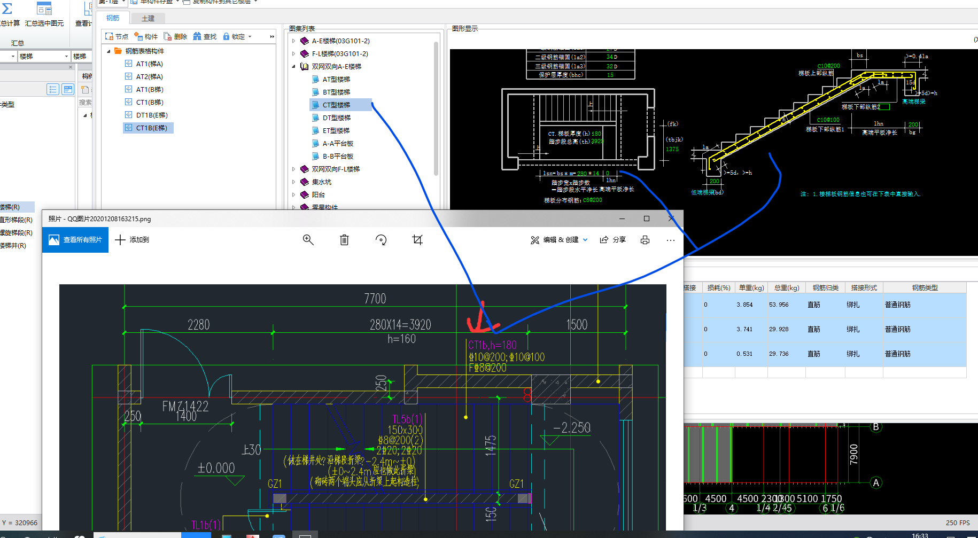The width and height of the screenshot is (978, 538).
Task: Select DT1B(E梯) in component tree
Action: pyautogui.click(x=152, y=115)
